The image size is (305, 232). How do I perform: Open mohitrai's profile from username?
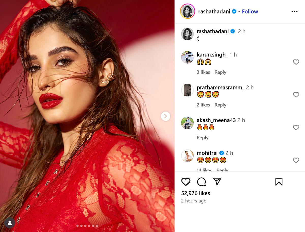pyautogui.click(x=207, y=153)
